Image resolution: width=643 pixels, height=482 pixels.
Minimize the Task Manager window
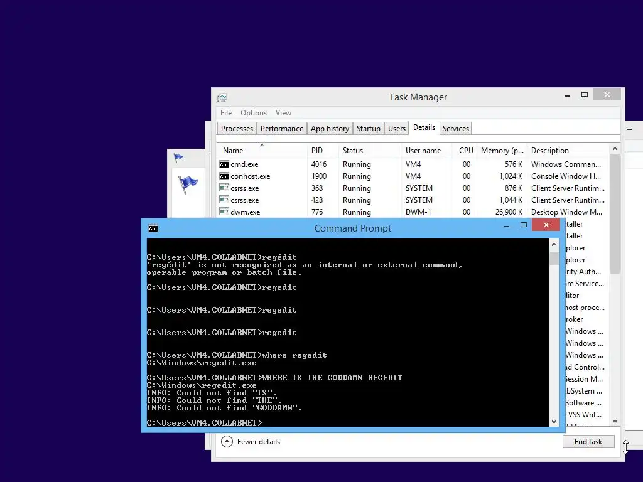(x=568, y=95)
